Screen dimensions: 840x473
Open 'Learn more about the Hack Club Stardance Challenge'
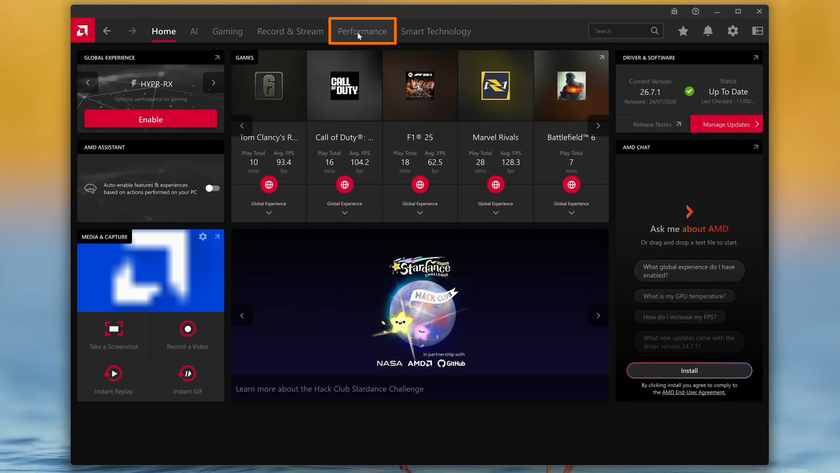coord(329,389)
